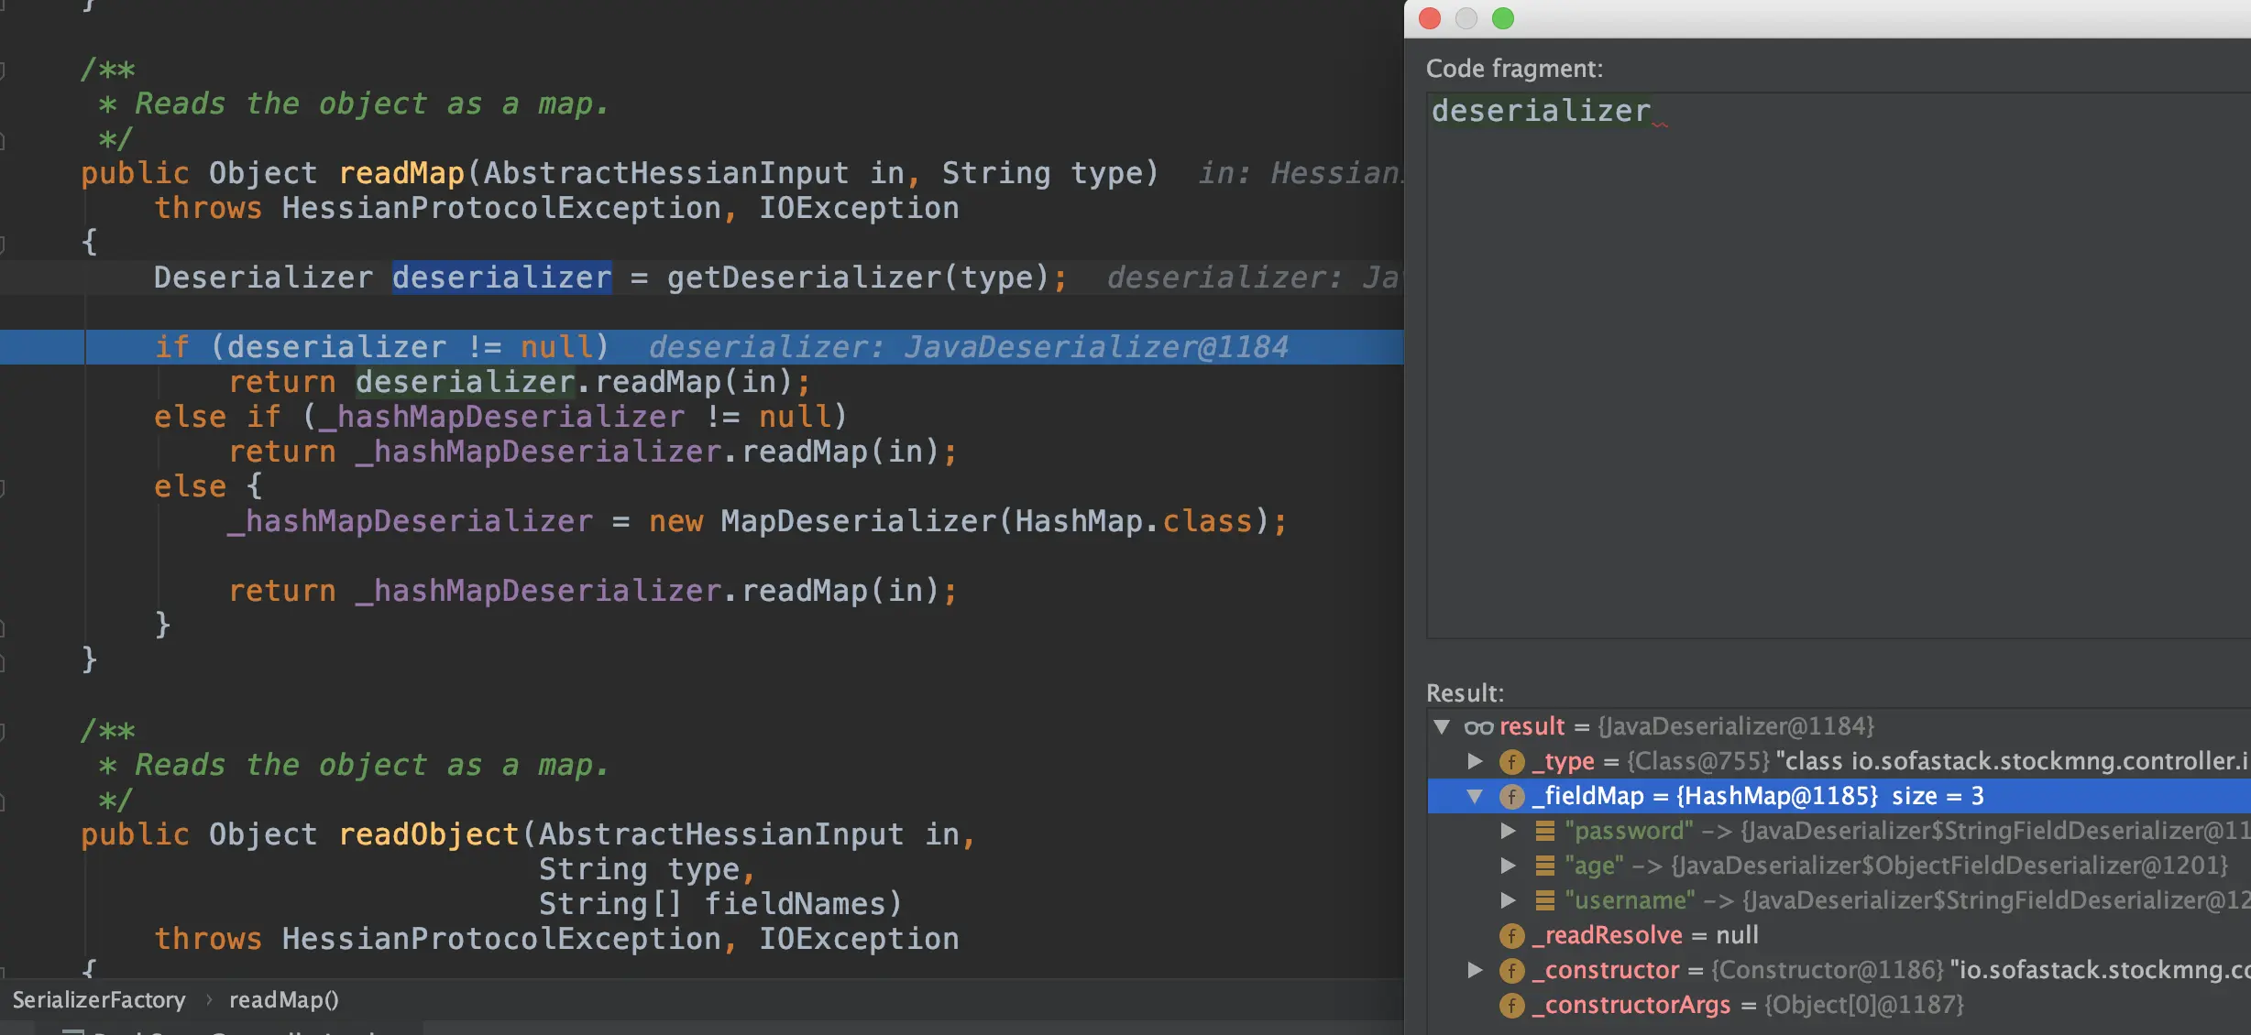Click the field icon next to _type
2251x1035 pixels.
1511,762
